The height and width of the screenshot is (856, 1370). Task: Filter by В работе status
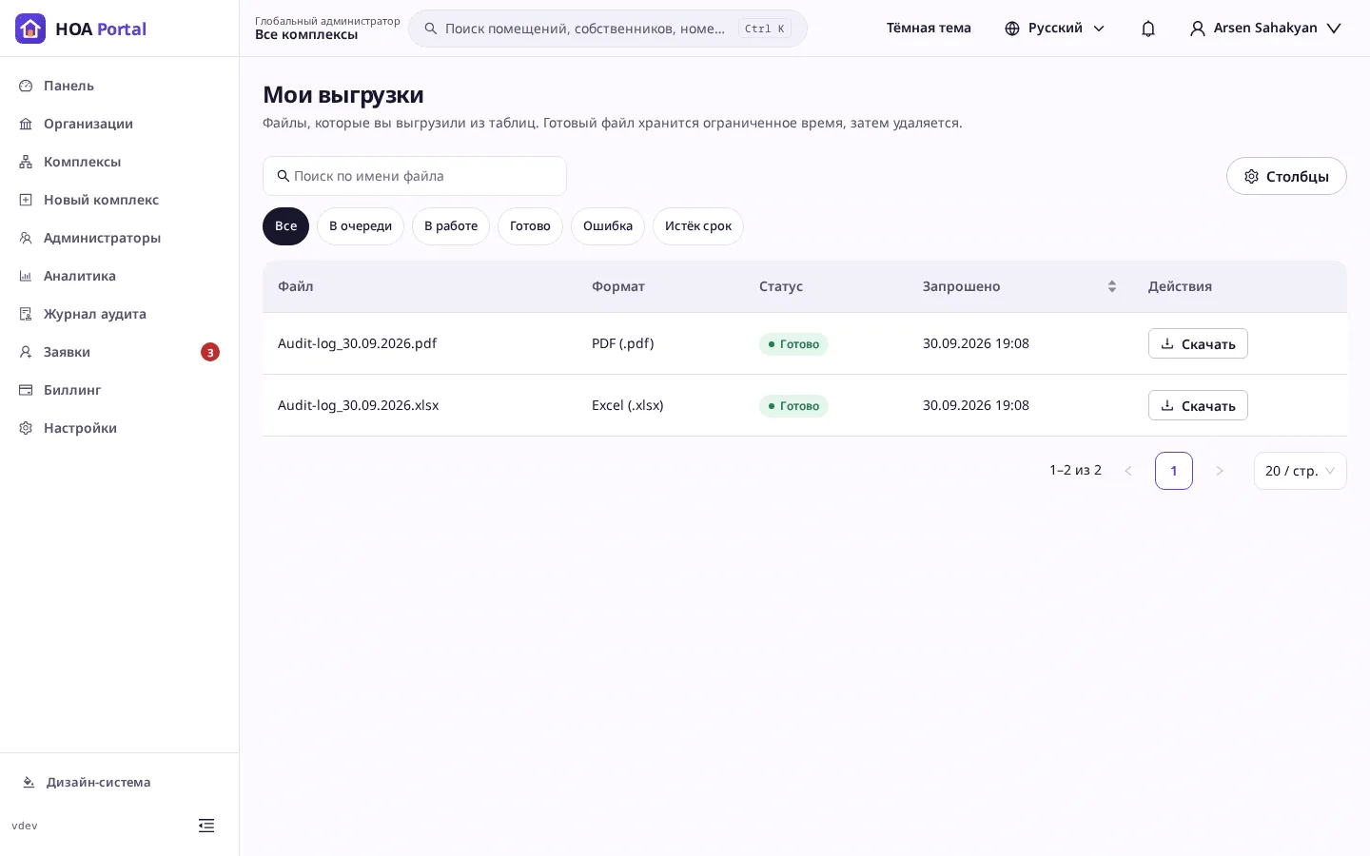(x=451, y=226)
